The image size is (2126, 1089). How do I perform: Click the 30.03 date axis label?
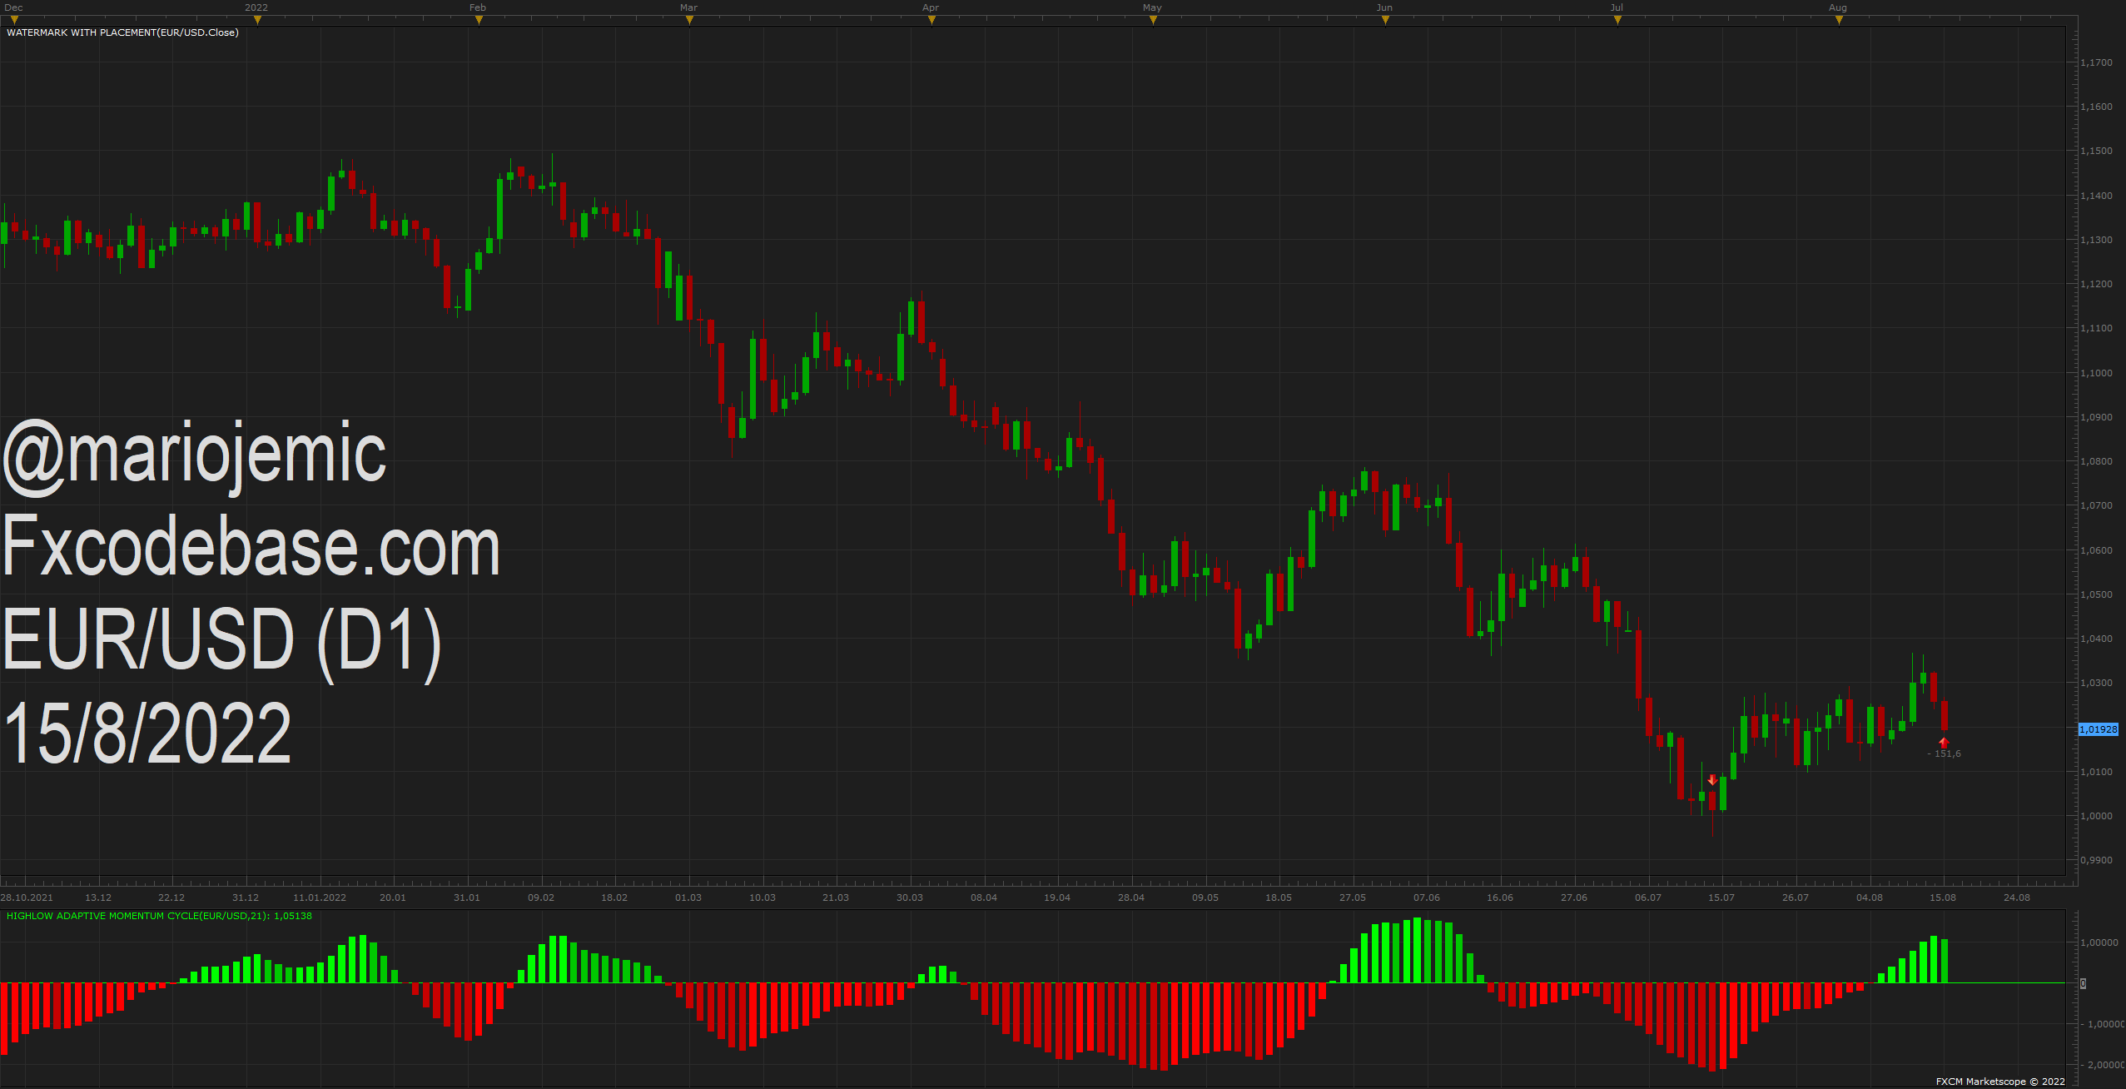click(x=910, y=898)
